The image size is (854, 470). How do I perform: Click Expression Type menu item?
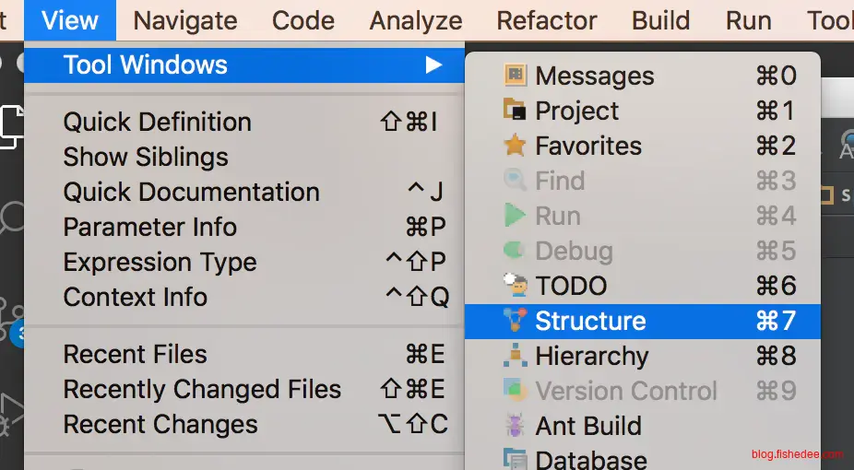pyautogui.click(x=160, y=262)
